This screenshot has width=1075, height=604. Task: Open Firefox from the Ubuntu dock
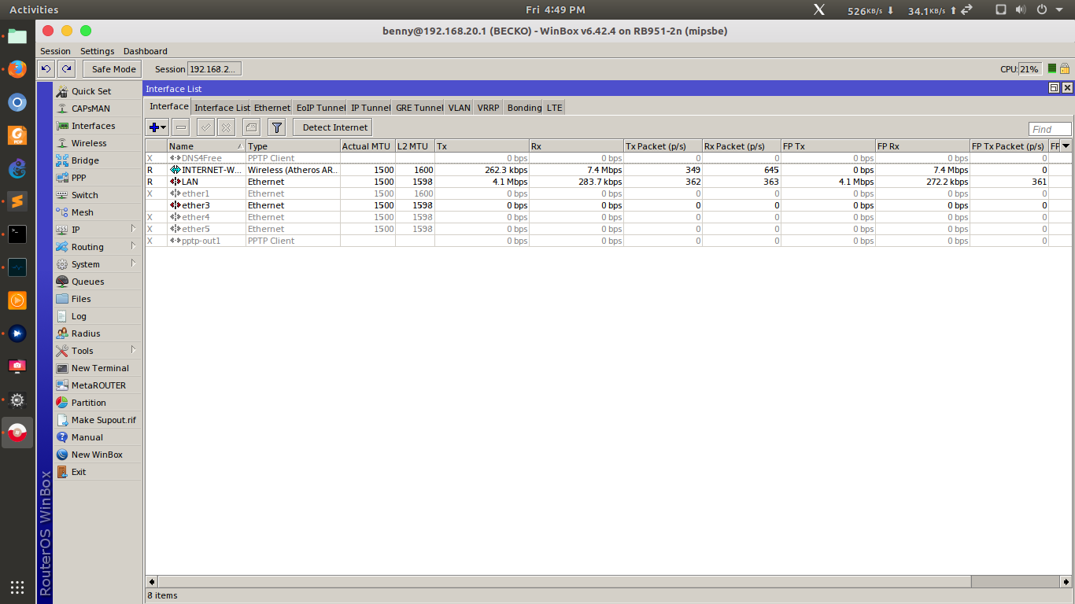pyautogui.click(x=17, y=69)
